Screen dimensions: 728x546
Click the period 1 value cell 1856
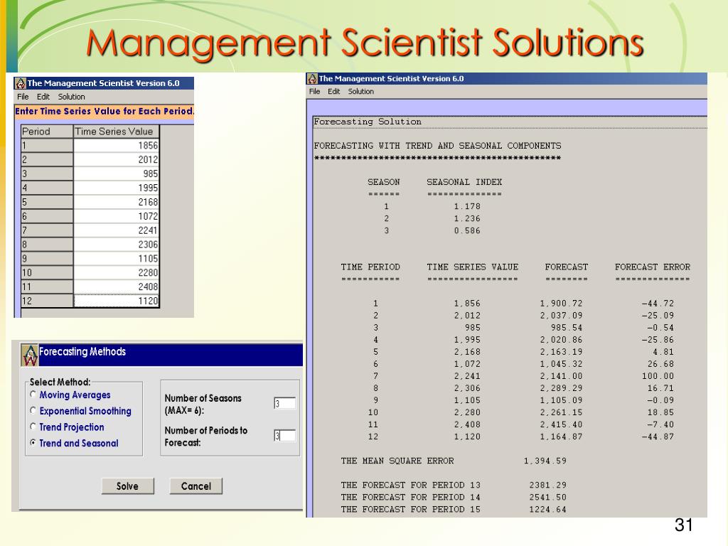pos(116,146)
